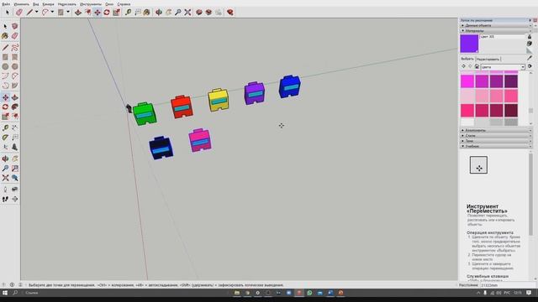This screenshot has width=538, height=302.
Task: Select the Offset tool in top toolbar
Action: (87, 13)
